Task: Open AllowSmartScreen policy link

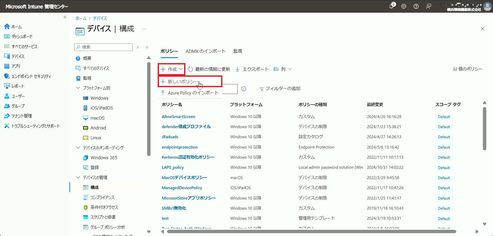Action: pyautogui.click(x=178, y=116)
